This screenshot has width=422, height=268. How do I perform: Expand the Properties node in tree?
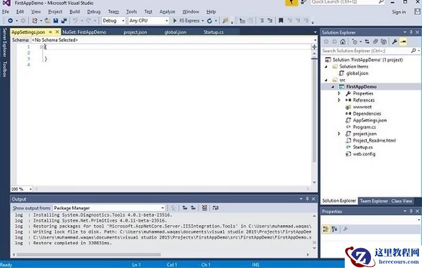[339, 93]
